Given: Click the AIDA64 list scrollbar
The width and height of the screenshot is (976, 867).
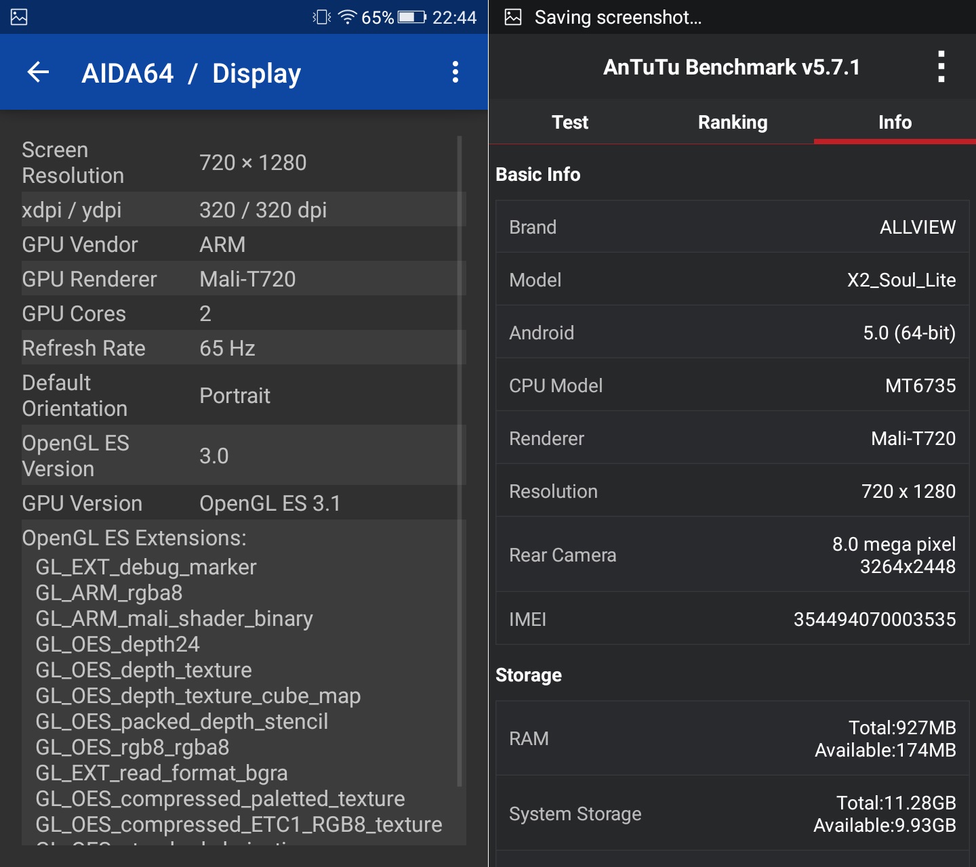Looking at the screenshot, I should [460, 461].
